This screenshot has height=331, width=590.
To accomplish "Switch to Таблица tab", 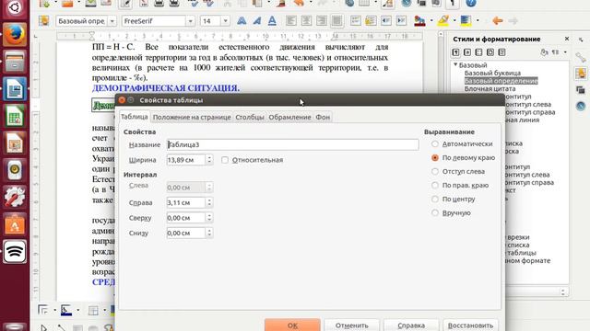I will (x=135, y=117).
